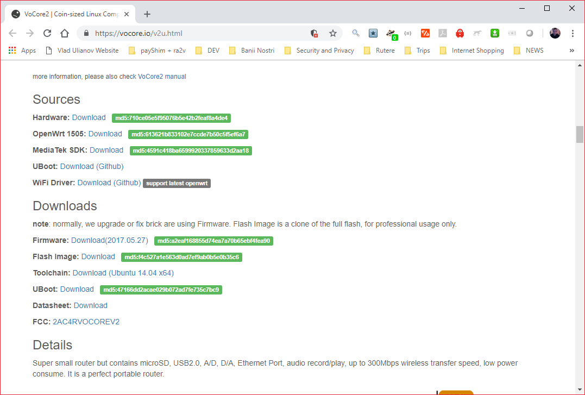
Task: Open the Banii Nostri bookmark folder
Action: pos(252,51)
